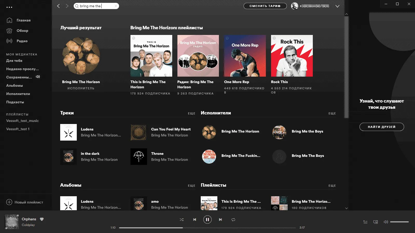Adjust the volume slider

(399, 222)
